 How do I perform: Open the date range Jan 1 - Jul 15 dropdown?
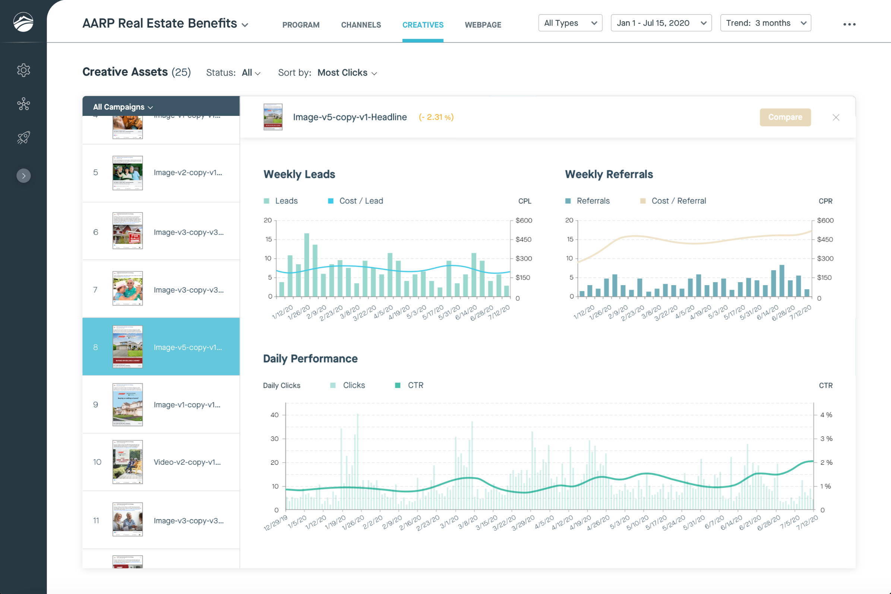[661, 23]
